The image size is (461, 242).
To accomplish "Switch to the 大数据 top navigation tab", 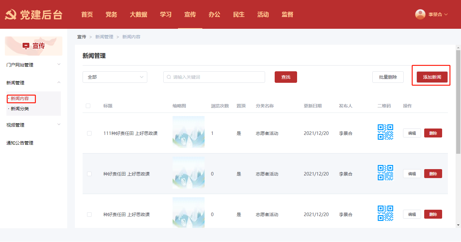I will pyautogui.click(x=138, y=14).
